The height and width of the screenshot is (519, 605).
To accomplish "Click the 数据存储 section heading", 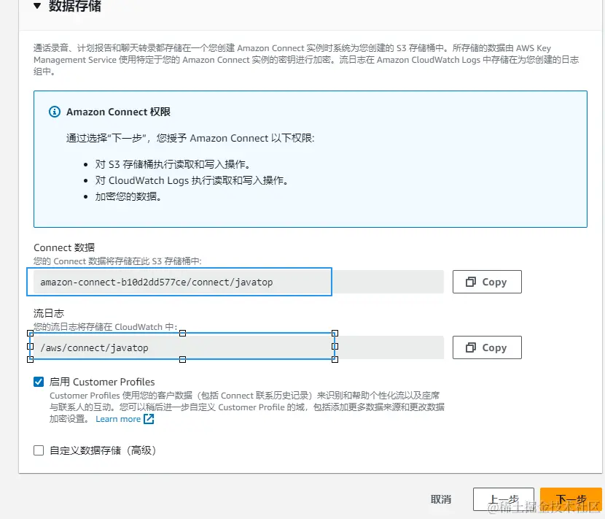I will pyautogui.click(x=75, y=6).
